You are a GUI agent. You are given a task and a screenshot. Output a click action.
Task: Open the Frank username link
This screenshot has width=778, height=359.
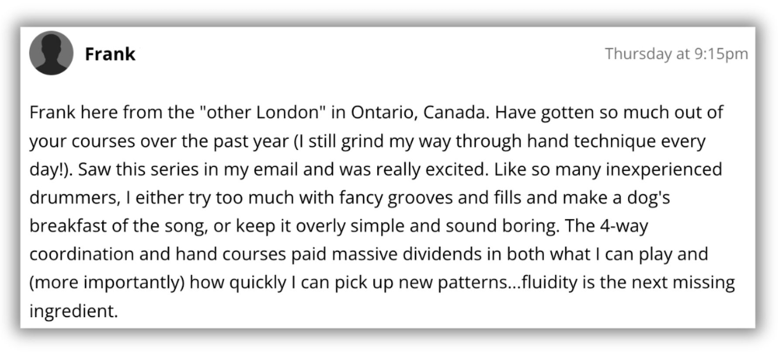tap(110, 54)
